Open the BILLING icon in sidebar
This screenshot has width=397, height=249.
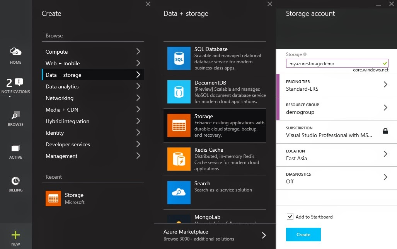coord(15,181)
